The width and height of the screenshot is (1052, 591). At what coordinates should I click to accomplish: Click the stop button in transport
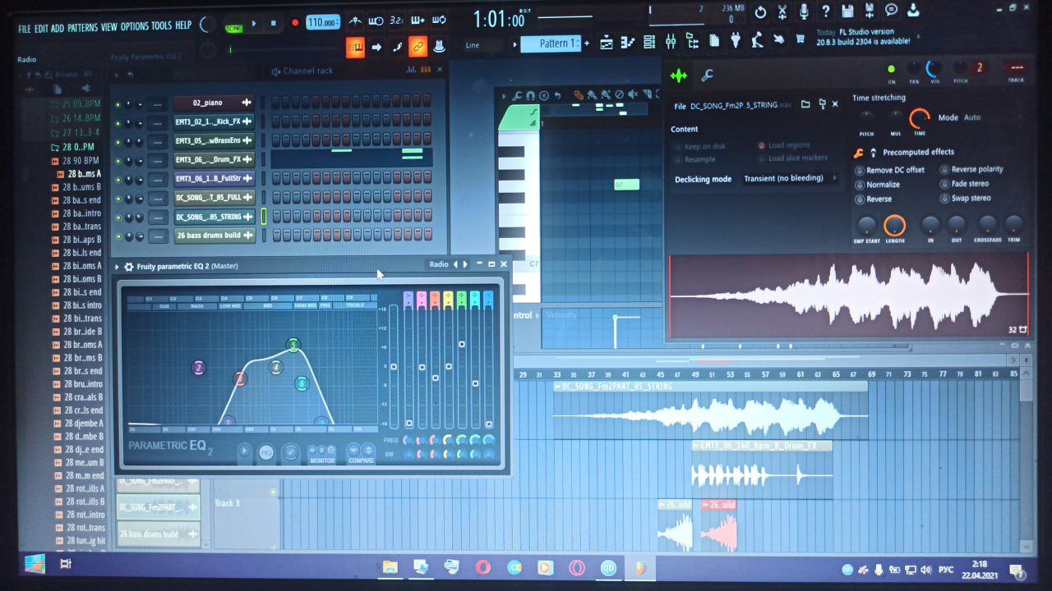(274, 23)
